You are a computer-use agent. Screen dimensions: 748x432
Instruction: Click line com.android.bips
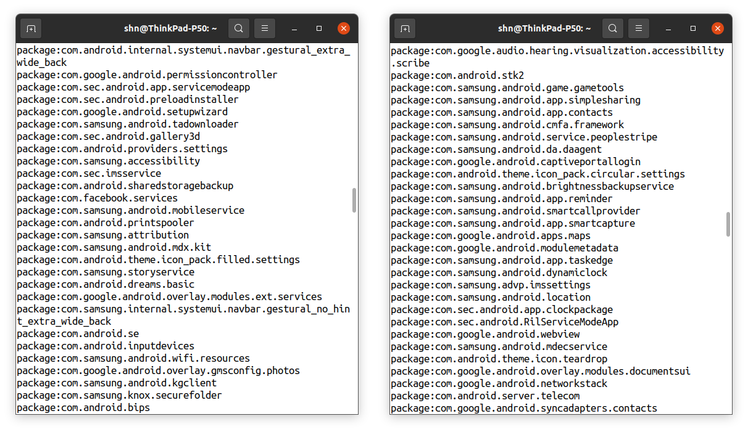coord(83,408)
